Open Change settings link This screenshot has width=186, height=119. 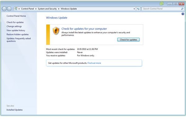point(14,26)
